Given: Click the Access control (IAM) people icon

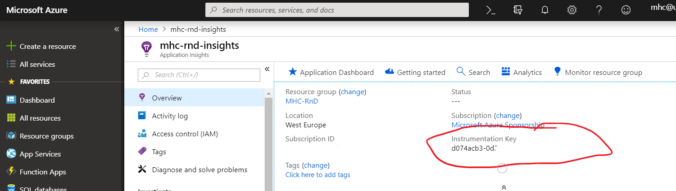Looking at the screenshot, I should pyautogui.click(x=142, y=134).
